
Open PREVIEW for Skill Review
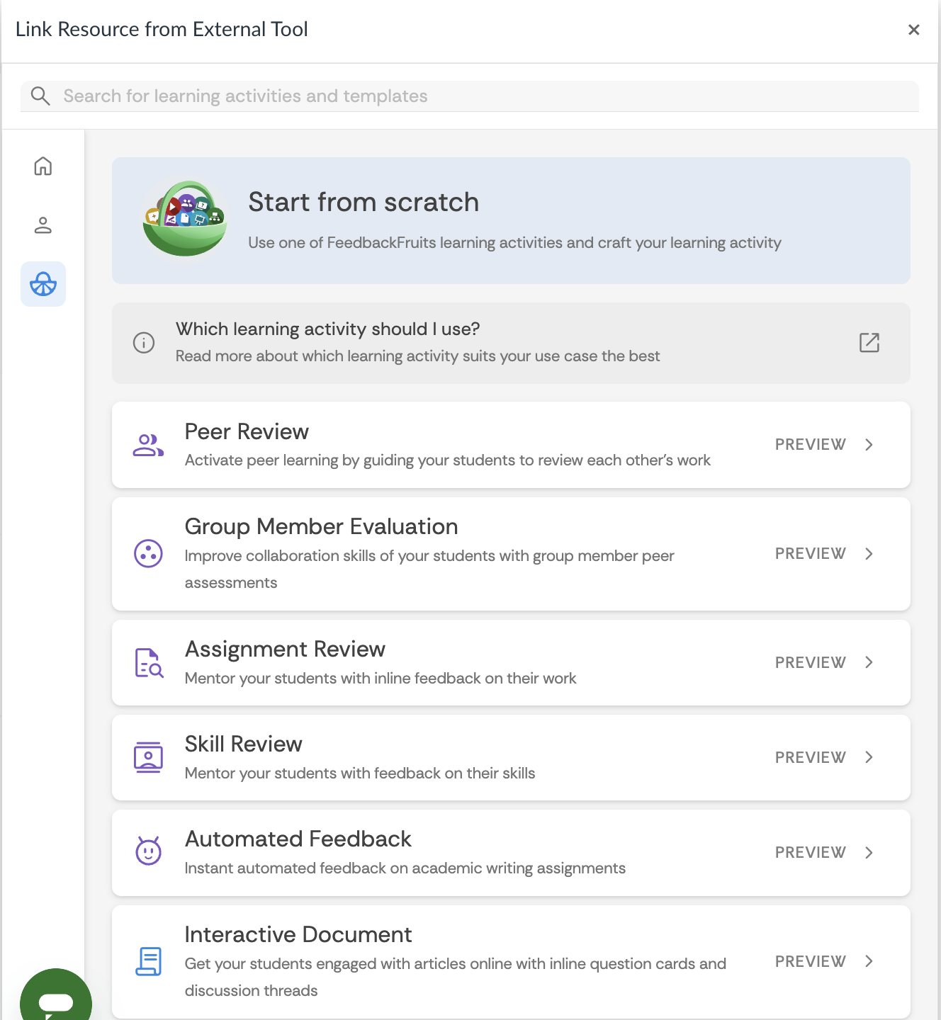[810, 757]
